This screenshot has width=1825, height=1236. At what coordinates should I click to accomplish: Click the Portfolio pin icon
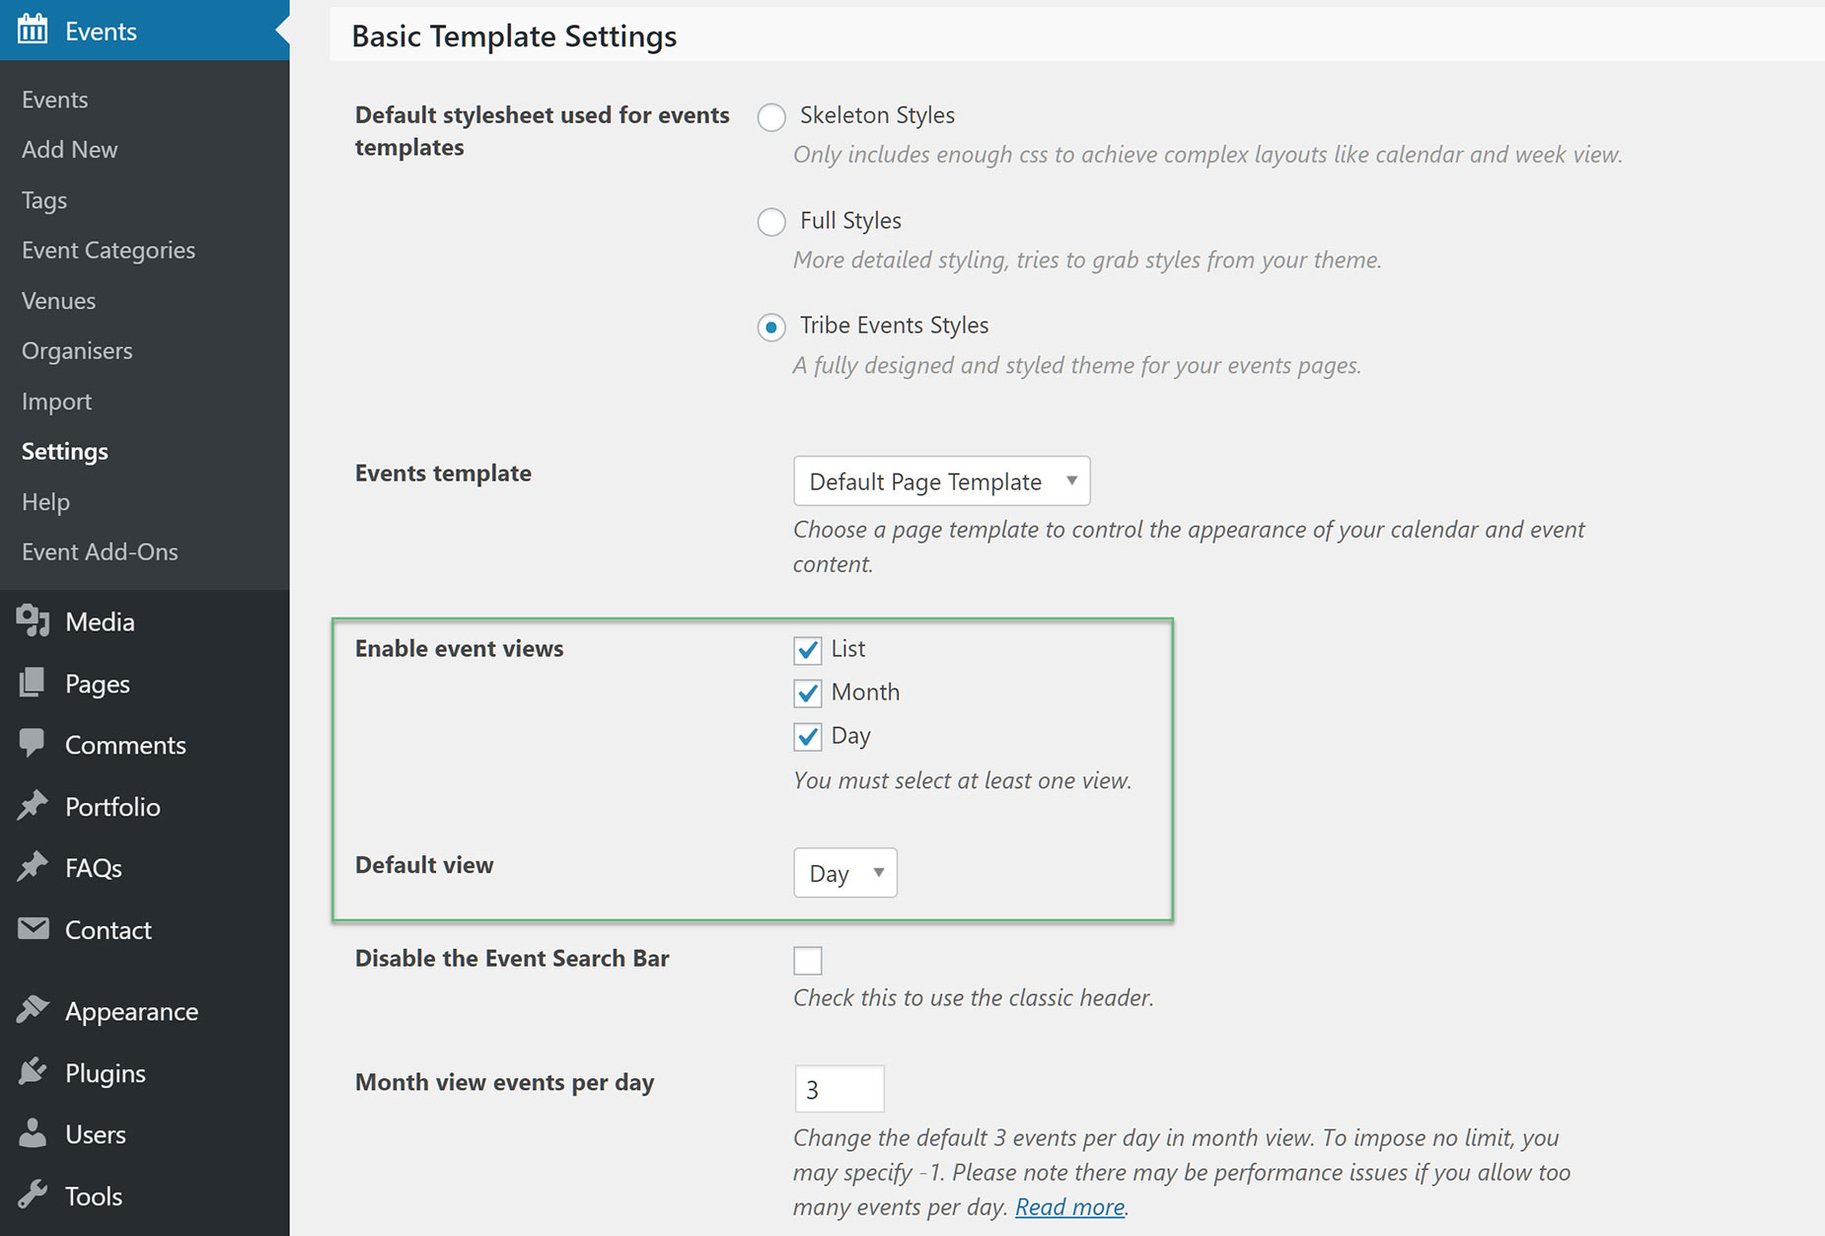click(x=33, y=806)
